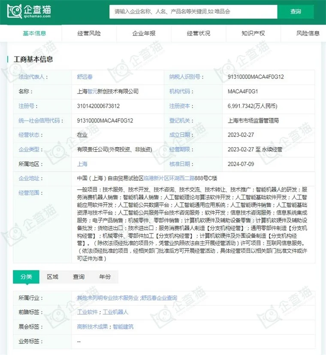Click the 登记机关 field label
The width and height of the screenshot is (326, 355).
pos(180,121)
